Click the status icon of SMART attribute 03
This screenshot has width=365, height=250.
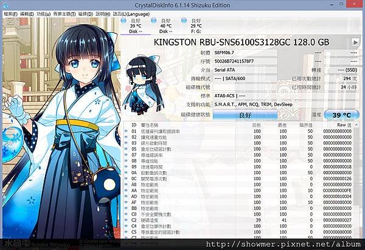126,143
